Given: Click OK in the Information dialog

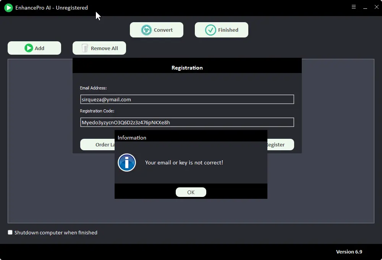Looking at the screenshot, I should (x=191, y=192).
